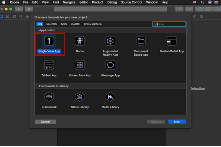Open the Xcode menu

coord(14,2)
